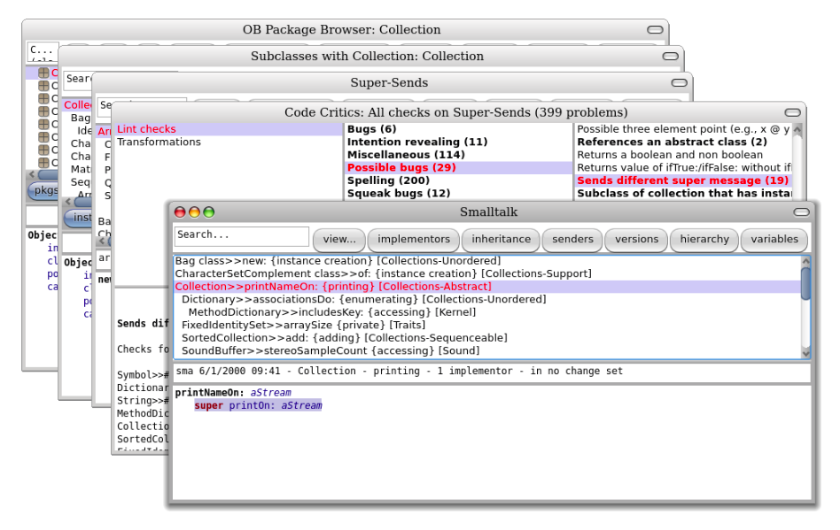Open the hierarchy view

coord(704,239)
